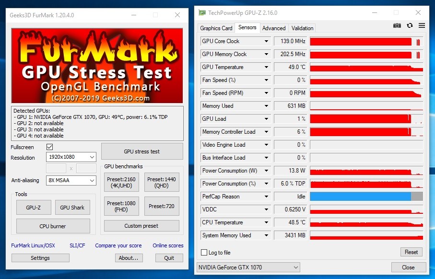Toggle the Fullscreen checkbox in FurMark
435x279 pixels.
coord(50,147)
